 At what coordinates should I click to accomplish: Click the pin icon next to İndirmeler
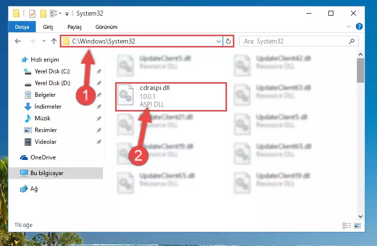pos(99,107)
